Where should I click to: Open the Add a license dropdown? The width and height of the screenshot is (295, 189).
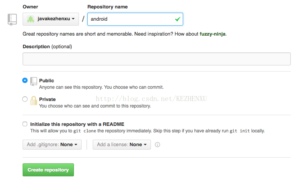122,145
